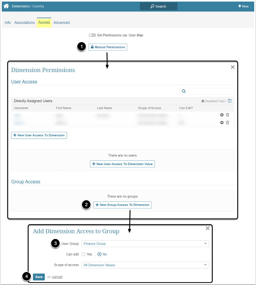Viewport: 256px width, 285px height.
Task: Open the New menu in header
Action: point(244,6)
